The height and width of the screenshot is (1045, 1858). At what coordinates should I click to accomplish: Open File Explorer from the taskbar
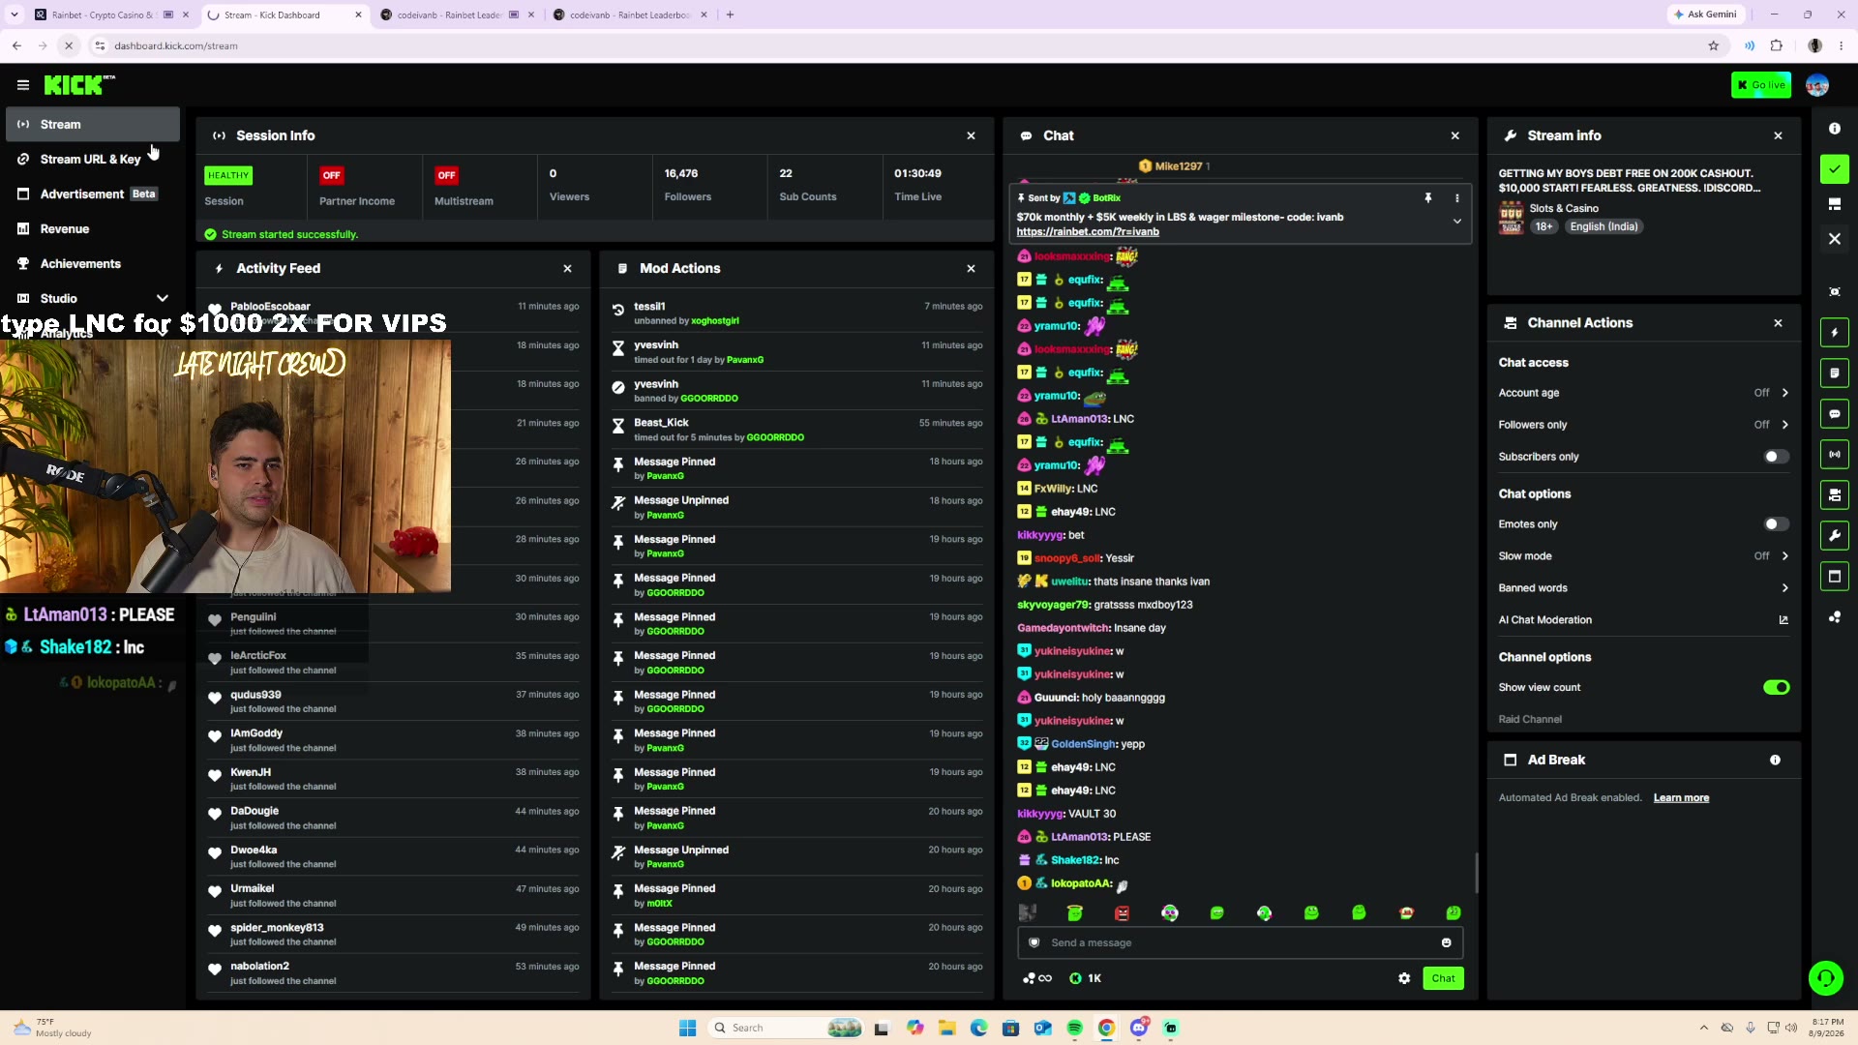(946, 1029)
